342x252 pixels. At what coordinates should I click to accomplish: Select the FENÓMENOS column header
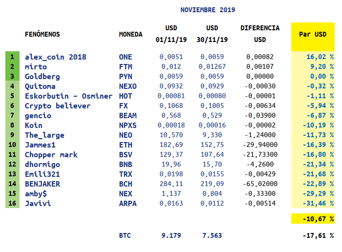tap(42, 34)
